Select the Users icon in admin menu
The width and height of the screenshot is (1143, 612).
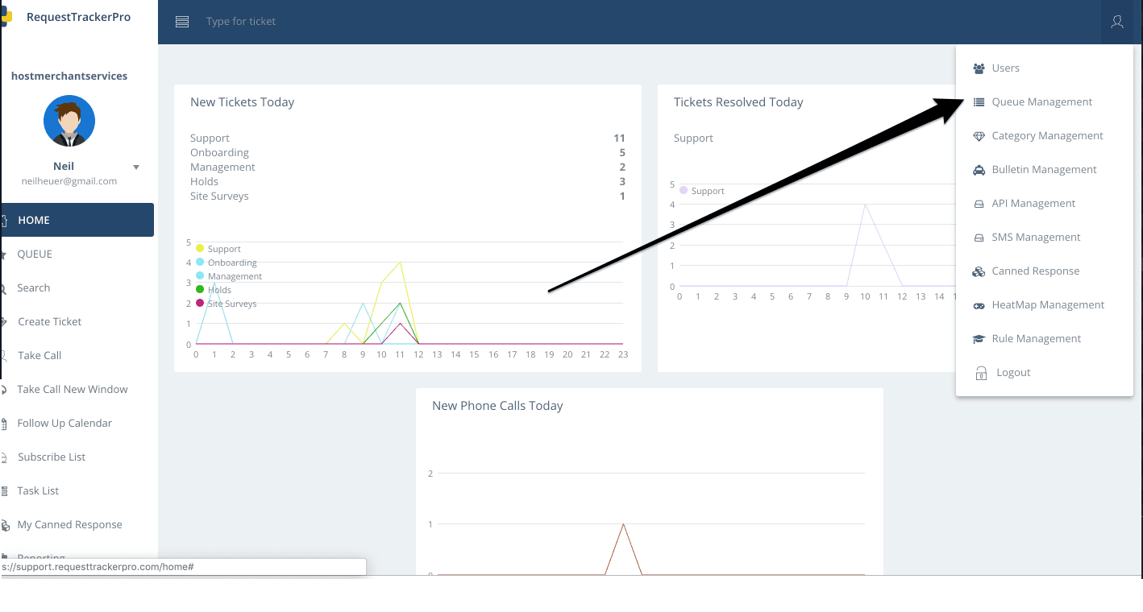(x=979, y=68)
